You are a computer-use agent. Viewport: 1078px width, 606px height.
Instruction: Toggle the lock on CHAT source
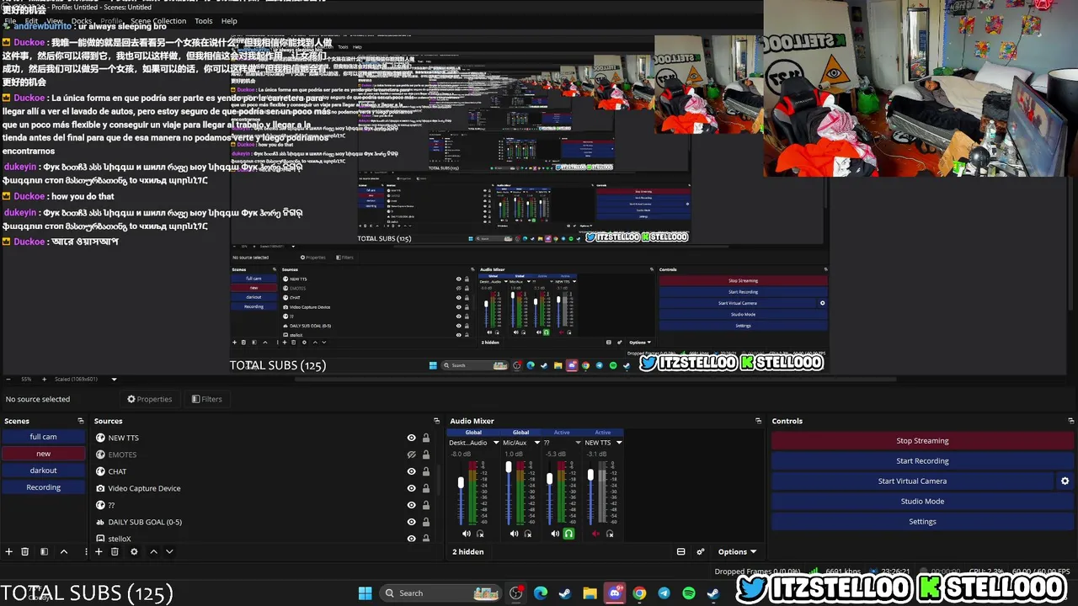click(426, 471)
